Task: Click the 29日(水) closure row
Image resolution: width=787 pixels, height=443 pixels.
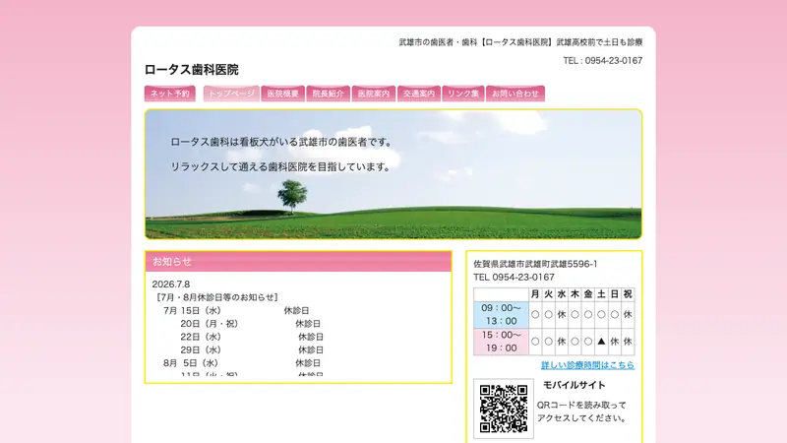Action: tap(252, 349)
